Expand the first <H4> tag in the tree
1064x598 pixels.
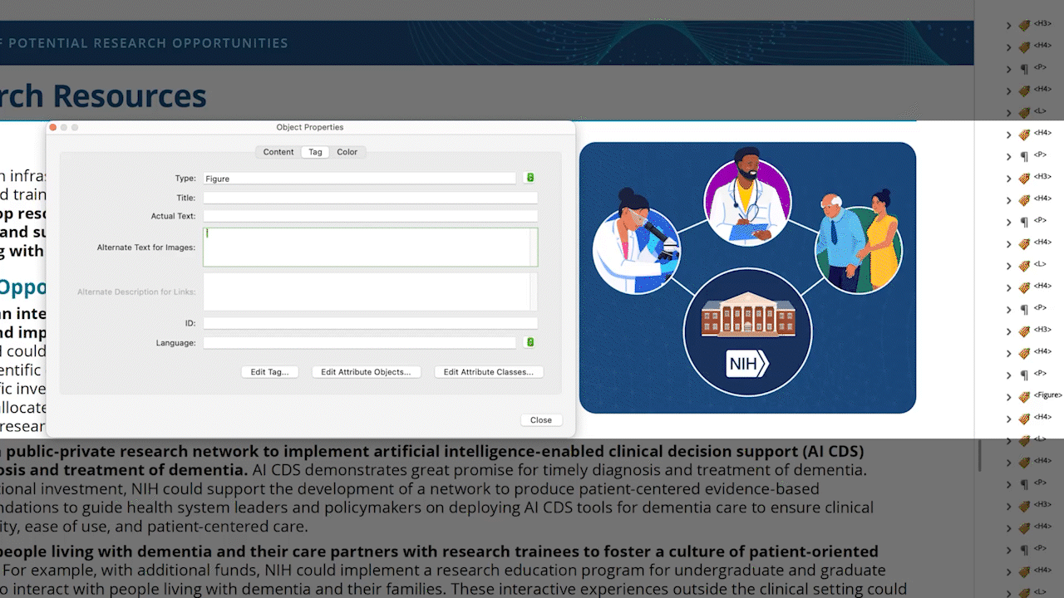tap(1007, 46)
